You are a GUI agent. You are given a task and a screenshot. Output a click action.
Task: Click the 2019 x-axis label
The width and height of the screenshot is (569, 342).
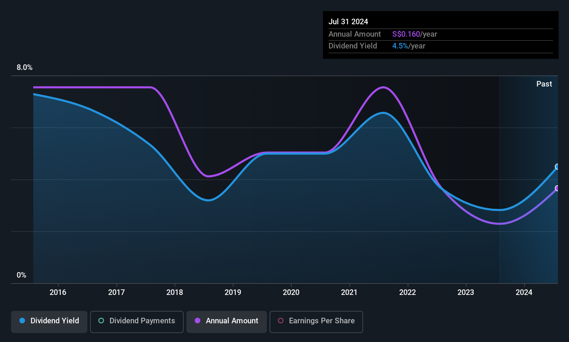tap(233, 292)
